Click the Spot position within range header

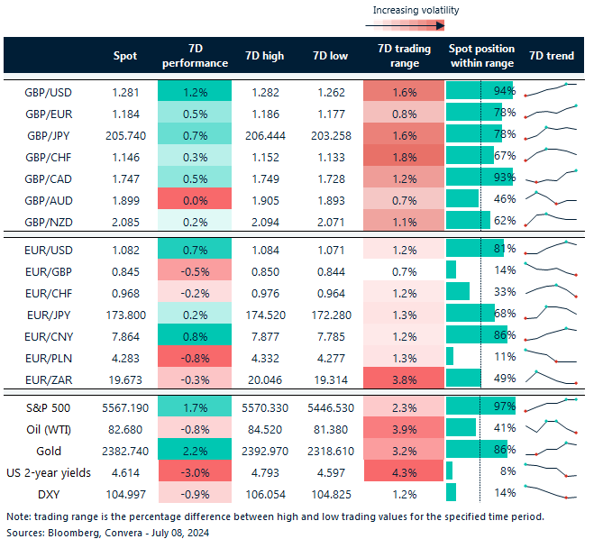(x=481, y=56)
